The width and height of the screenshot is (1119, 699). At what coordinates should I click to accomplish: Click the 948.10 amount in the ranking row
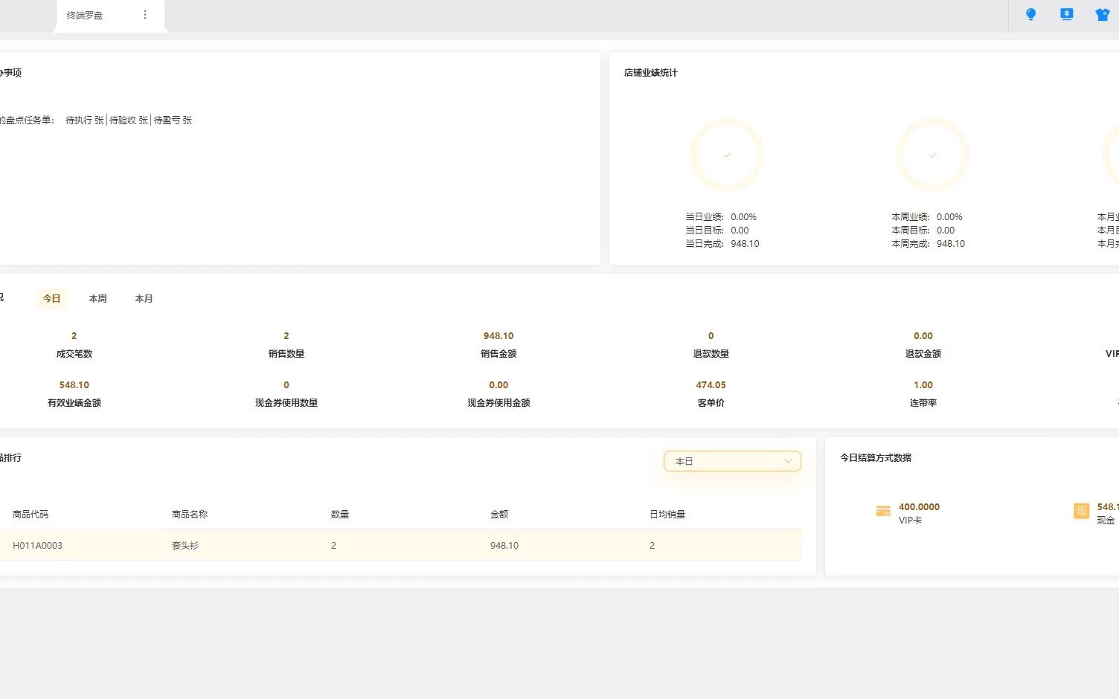pos(504,545)
